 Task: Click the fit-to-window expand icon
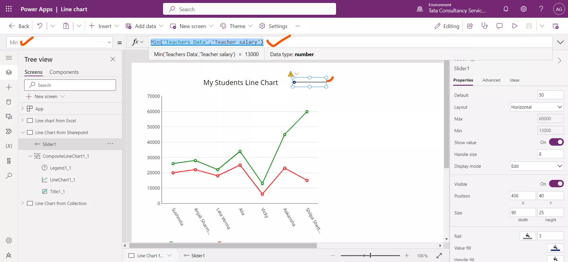[439, 256]
